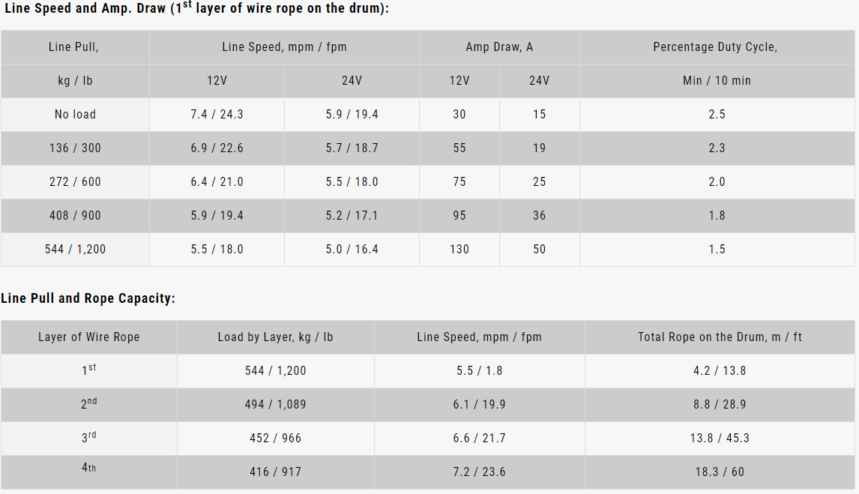Click the '6.6 / 21.7' line speed cell

click(479, 438)
